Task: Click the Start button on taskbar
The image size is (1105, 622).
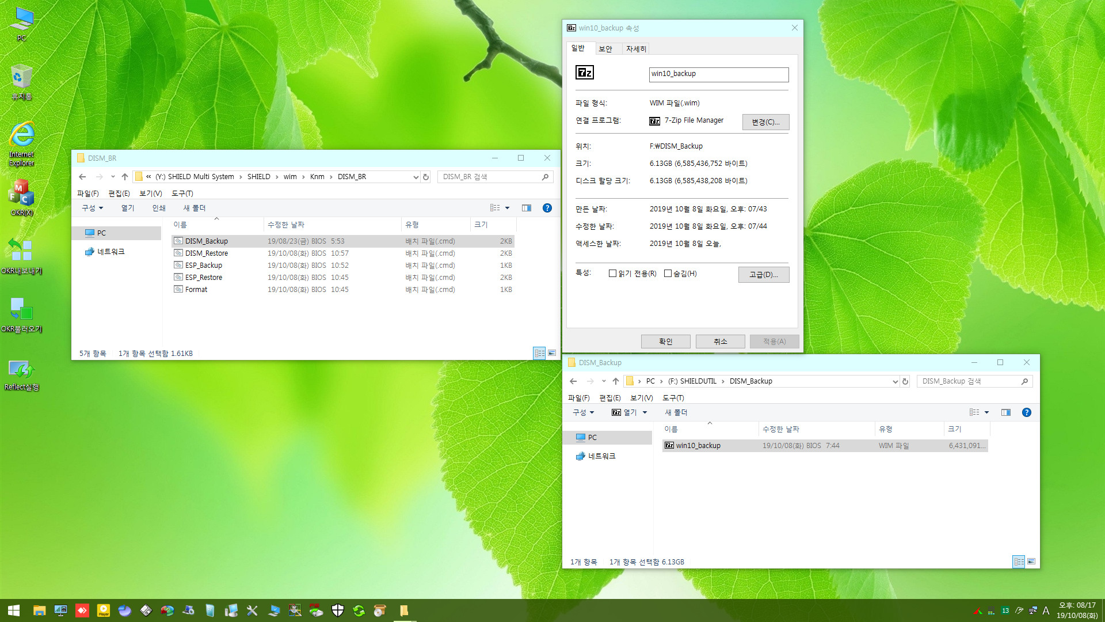Action: point(14,610)
